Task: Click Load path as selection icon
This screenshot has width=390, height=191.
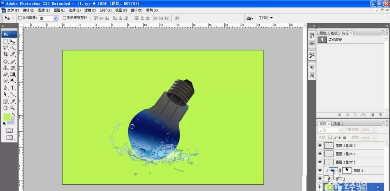Action: [355, 115]
